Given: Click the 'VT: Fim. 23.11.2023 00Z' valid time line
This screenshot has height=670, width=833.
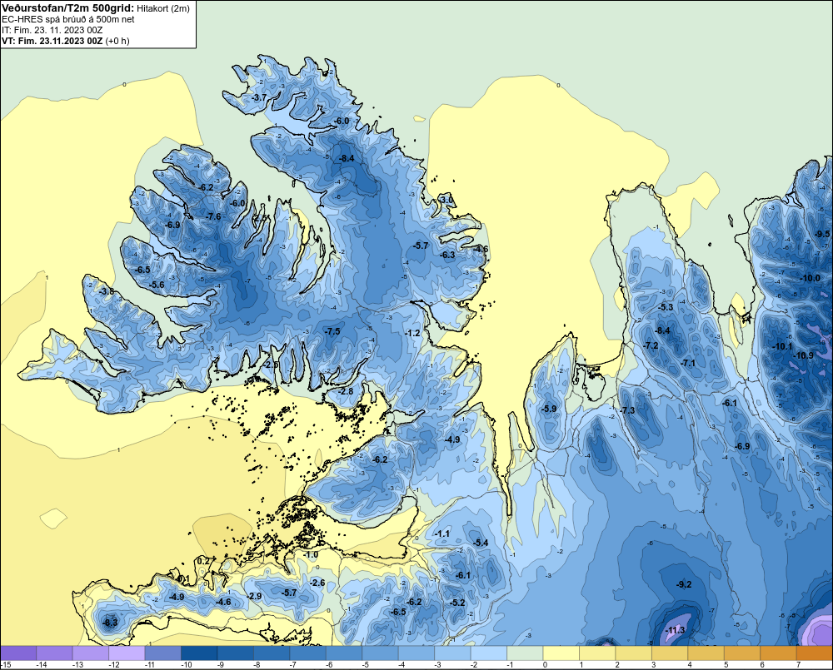Looking at the screenshot, I should coord(52,41).
